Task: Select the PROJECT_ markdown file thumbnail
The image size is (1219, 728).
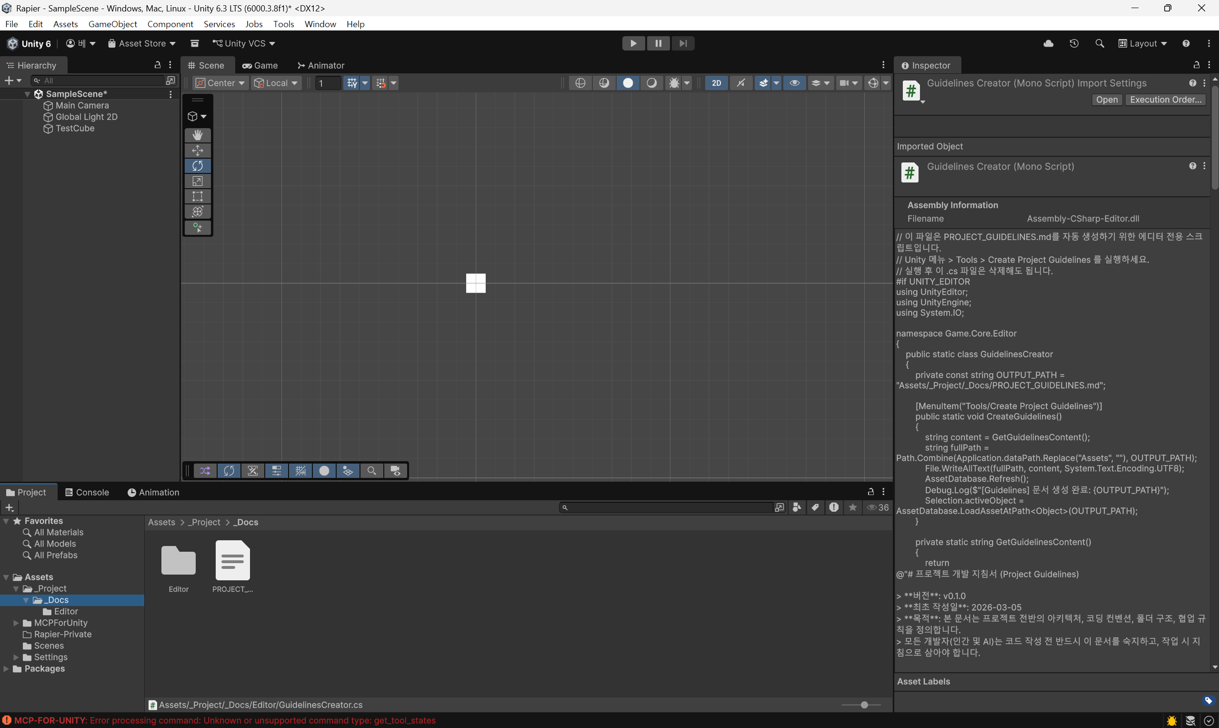Action: (232, 560)
